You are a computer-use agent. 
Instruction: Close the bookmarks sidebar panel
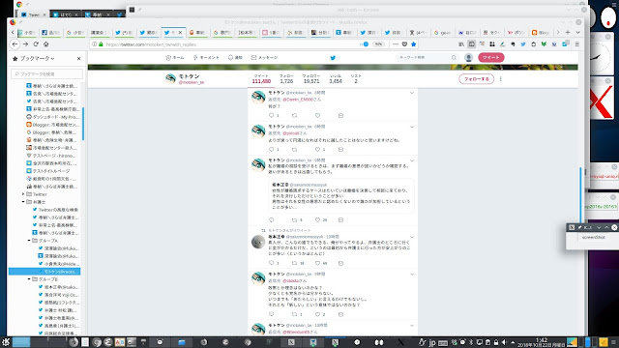click(79, 58)
